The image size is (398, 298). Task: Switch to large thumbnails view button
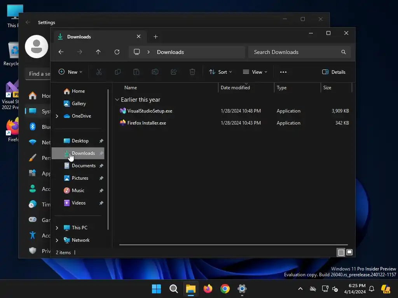pos(349,252)
